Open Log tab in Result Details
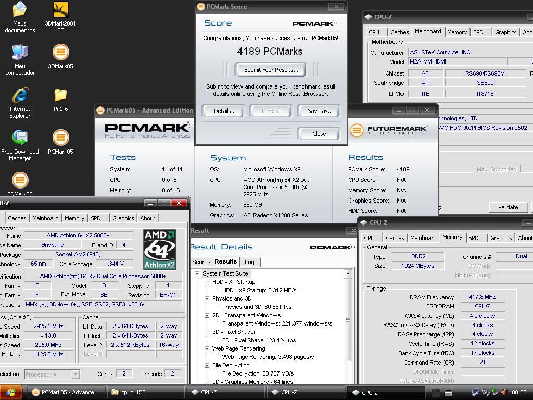Screen dimensions: 533x400 (249, 262)
